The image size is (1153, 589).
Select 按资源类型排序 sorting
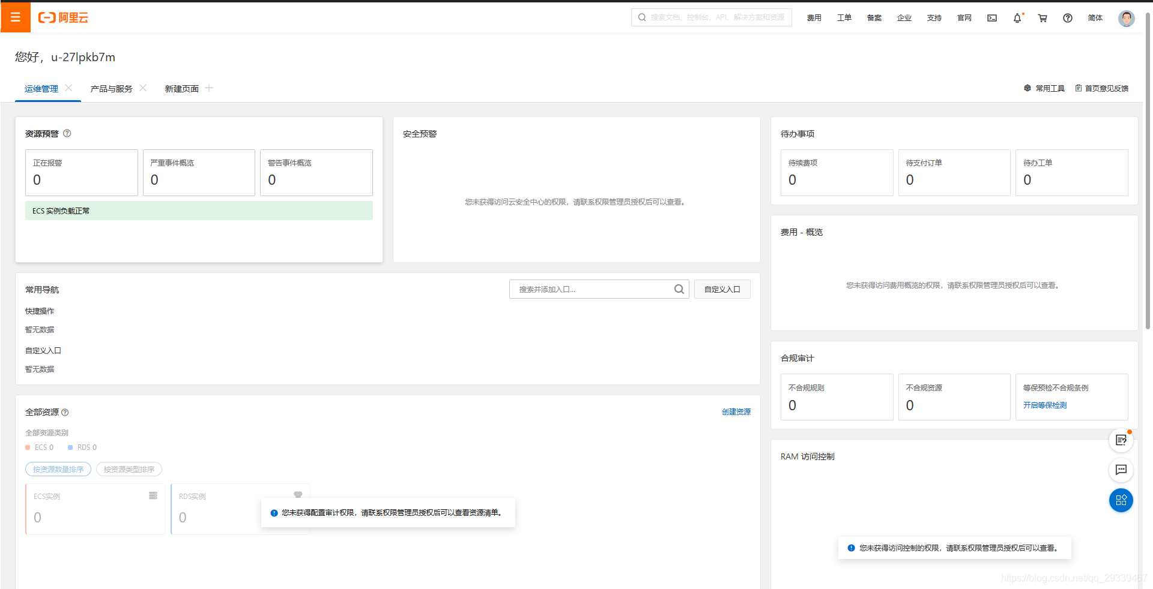[x=129, y=469]
